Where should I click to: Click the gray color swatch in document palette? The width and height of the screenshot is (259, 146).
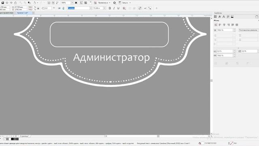coord(7,139)
